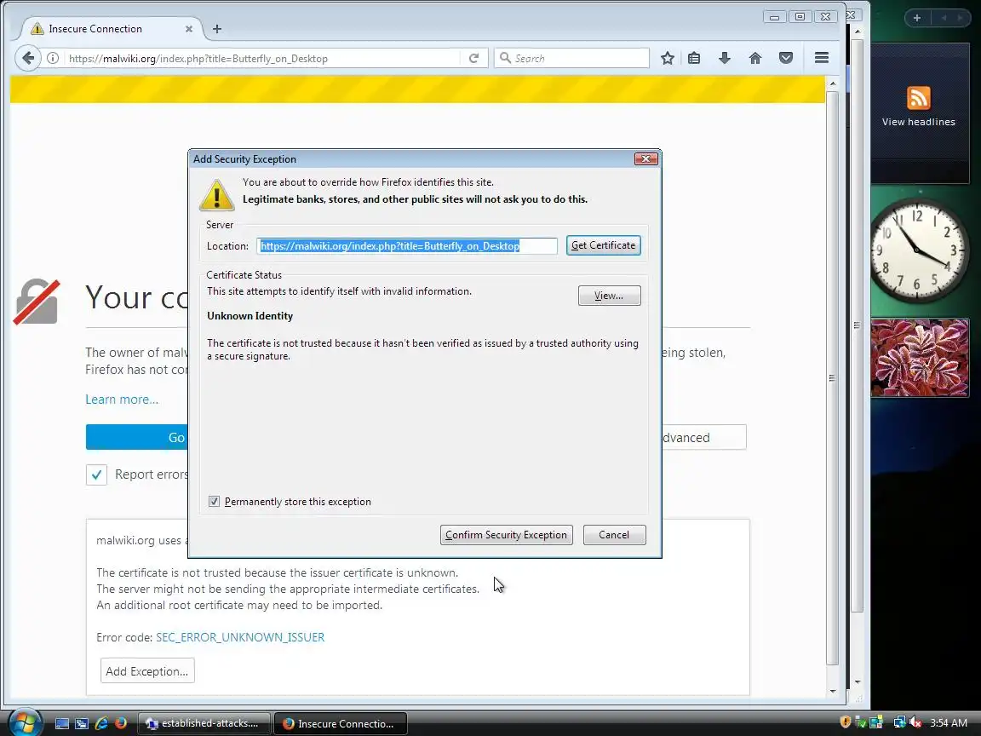Click the 3:54 AM taskbar clock
The image size is (981, 736).
pos(949,723)
